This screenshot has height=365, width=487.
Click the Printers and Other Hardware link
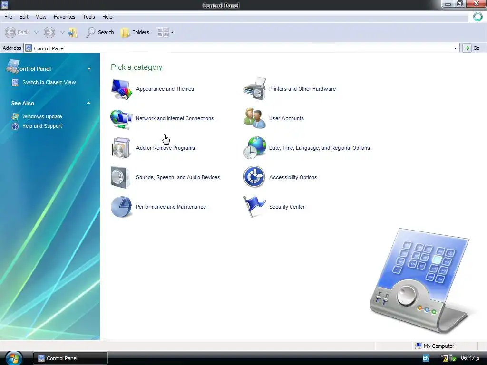302,89
